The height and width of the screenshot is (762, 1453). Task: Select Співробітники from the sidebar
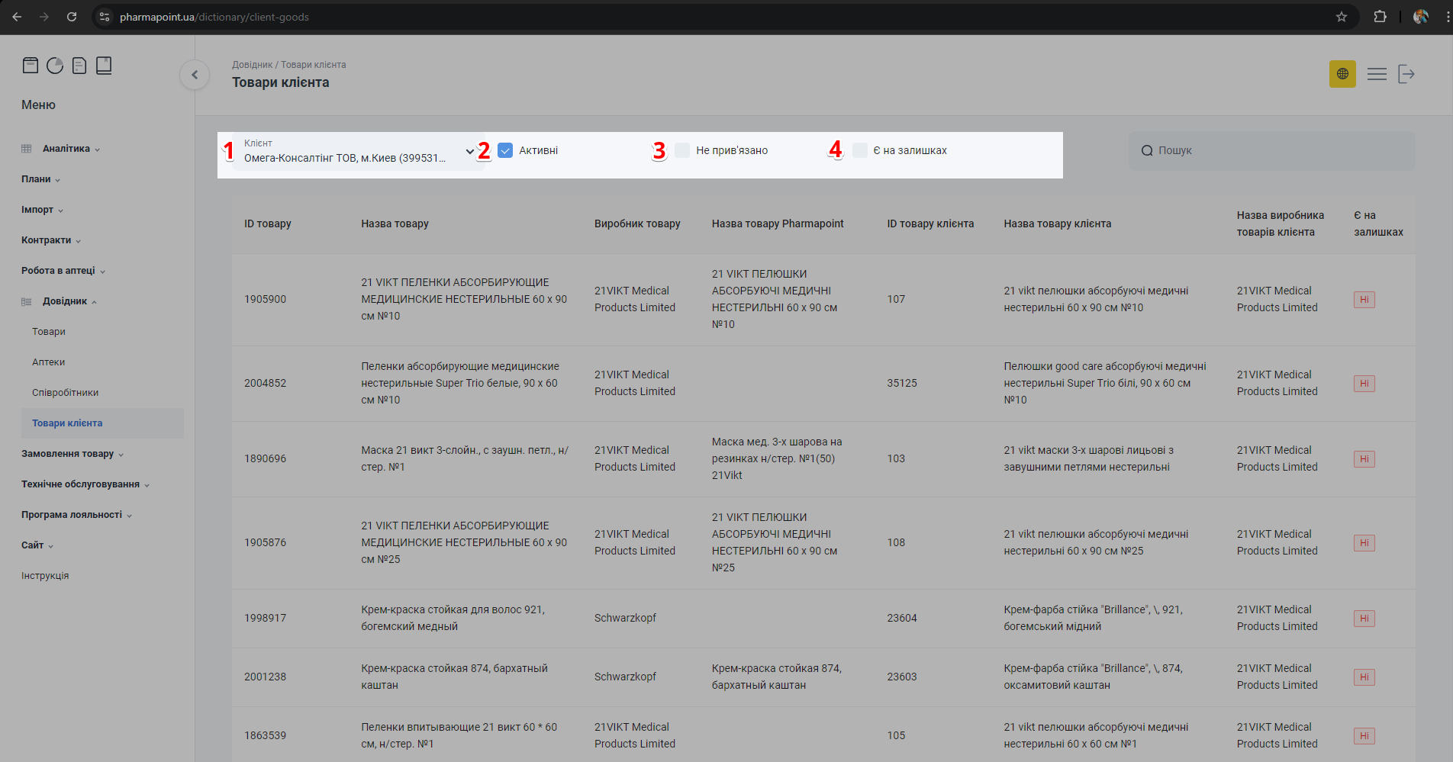[x=66, y=393]
